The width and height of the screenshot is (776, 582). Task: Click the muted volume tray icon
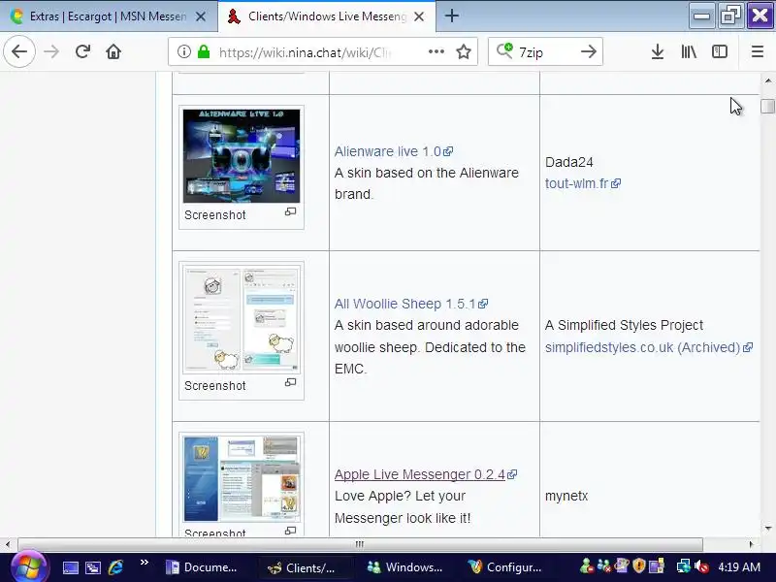coord(701,566)
